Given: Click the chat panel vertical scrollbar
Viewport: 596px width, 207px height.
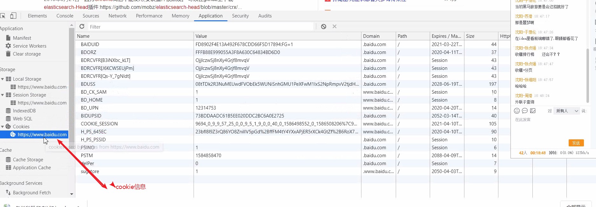Looking at the screenshot, I should 587,76.
